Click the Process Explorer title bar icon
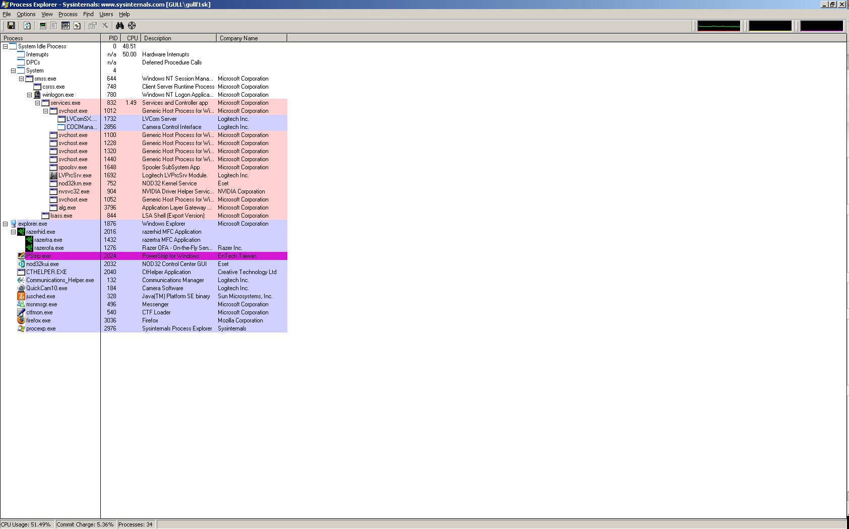 (x=5, y=5)
